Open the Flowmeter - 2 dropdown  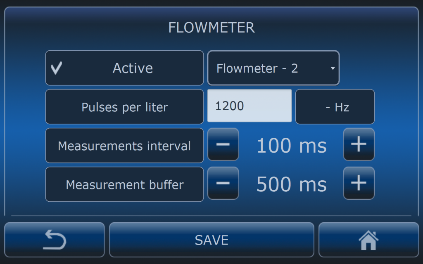click(x=273, y=68)
